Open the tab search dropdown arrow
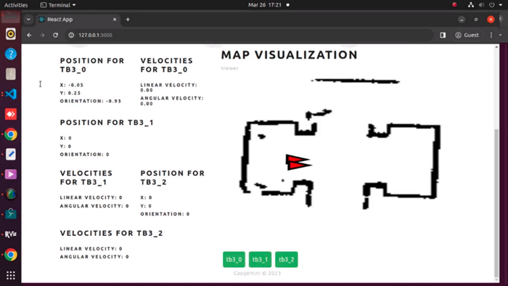 point(28,20)
